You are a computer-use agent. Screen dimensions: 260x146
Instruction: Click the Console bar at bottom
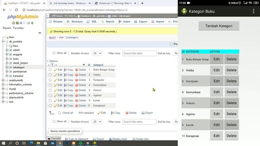tap(54, 138)
